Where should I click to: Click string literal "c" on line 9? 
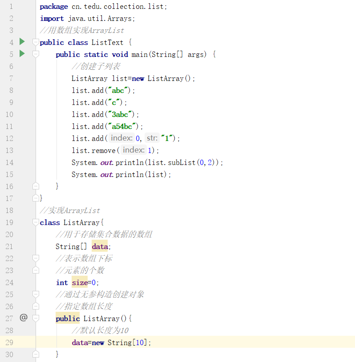tap(114, 102)
